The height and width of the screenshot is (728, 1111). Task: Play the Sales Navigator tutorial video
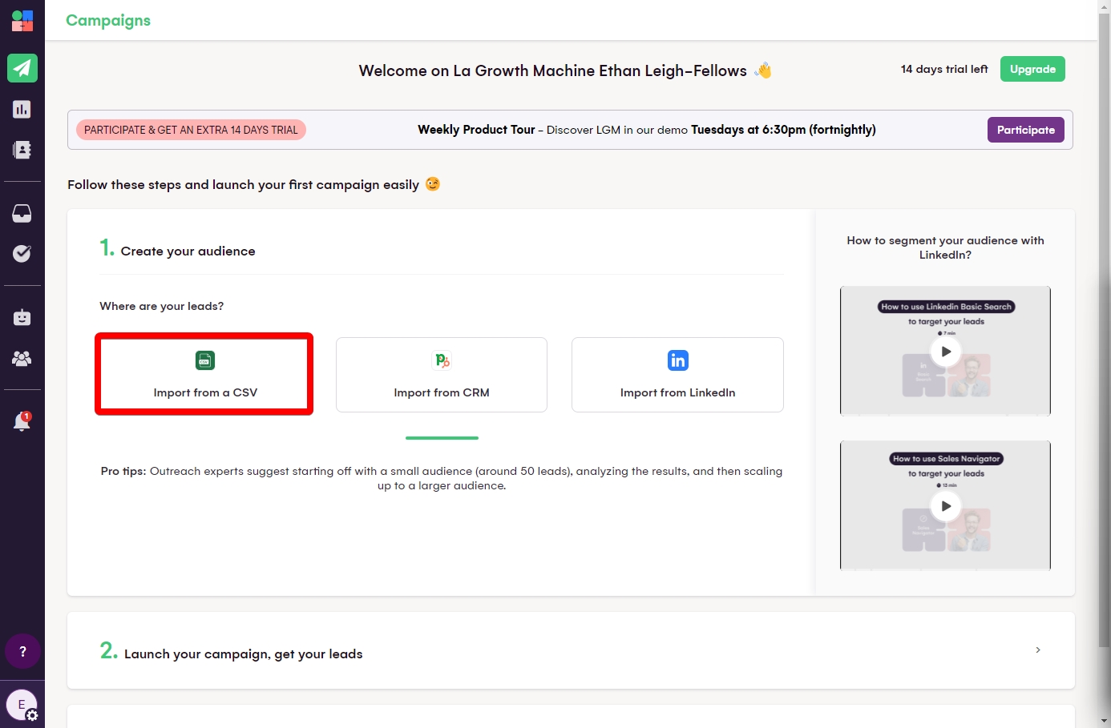(946, 506)
